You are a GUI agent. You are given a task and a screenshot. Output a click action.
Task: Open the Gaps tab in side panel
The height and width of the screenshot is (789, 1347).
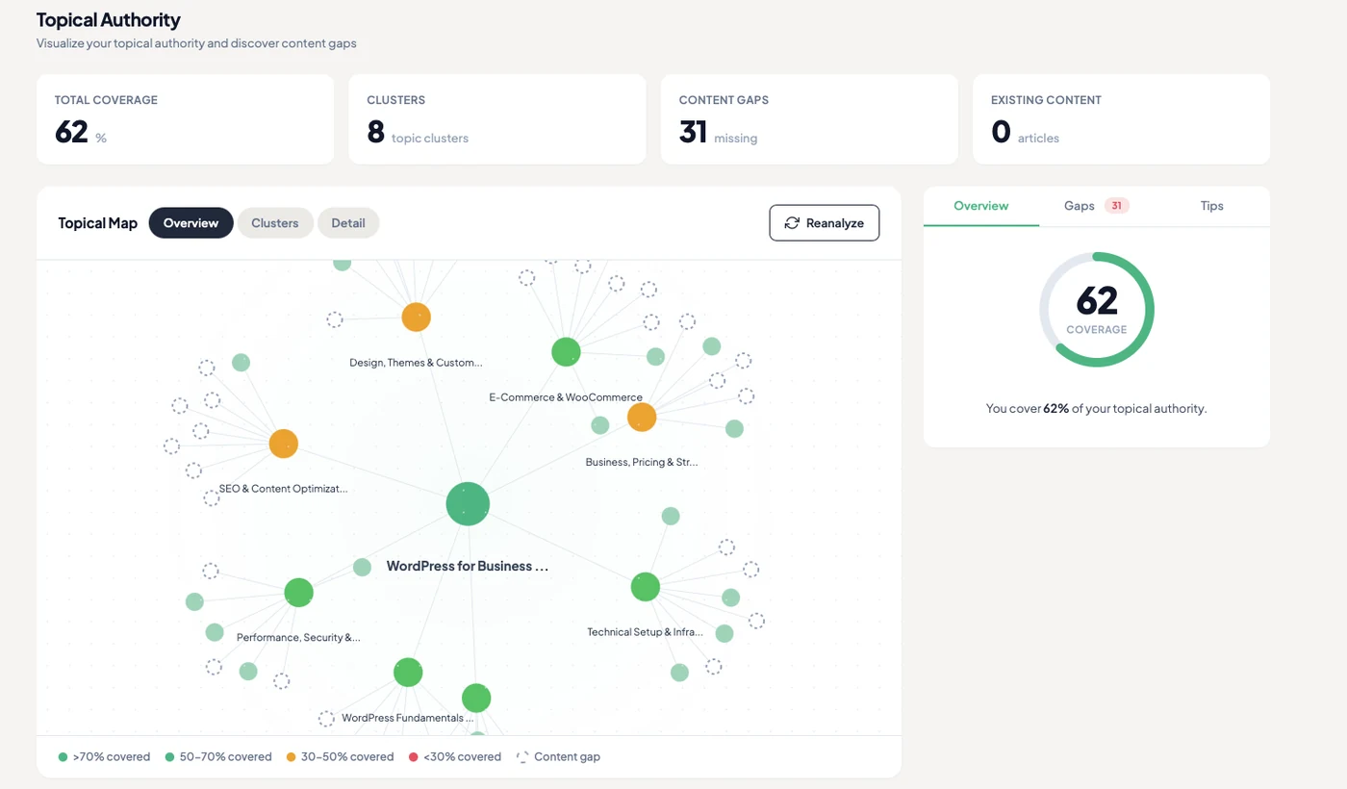1096,206
